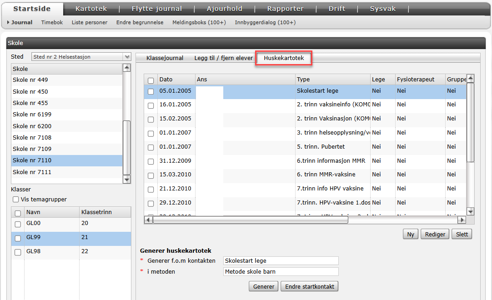
Task: Click the Generer f.o.m kontakten field
Action: (x=281, y=261)
